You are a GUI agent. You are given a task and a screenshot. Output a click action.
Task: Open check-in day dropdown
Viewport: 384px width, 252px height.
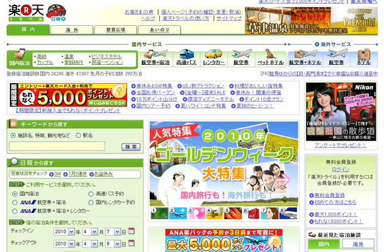pos(113,232)
